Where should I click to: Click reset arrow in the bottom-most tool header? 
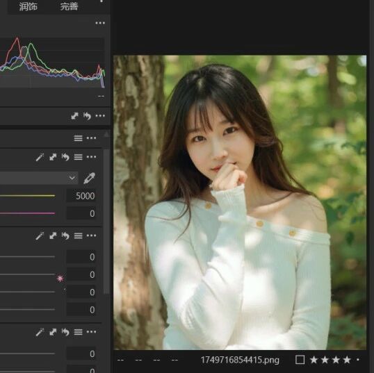pyautogui.click(x=65, y=332)
